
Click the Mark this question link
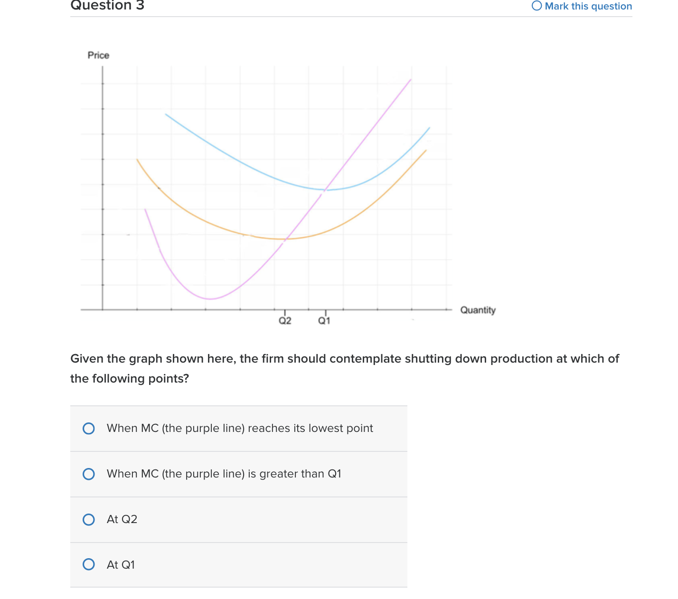589,6
